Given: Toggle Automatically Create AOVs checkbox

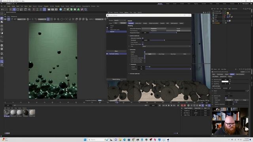Looking at the screenshot, I should coord(145,58).
